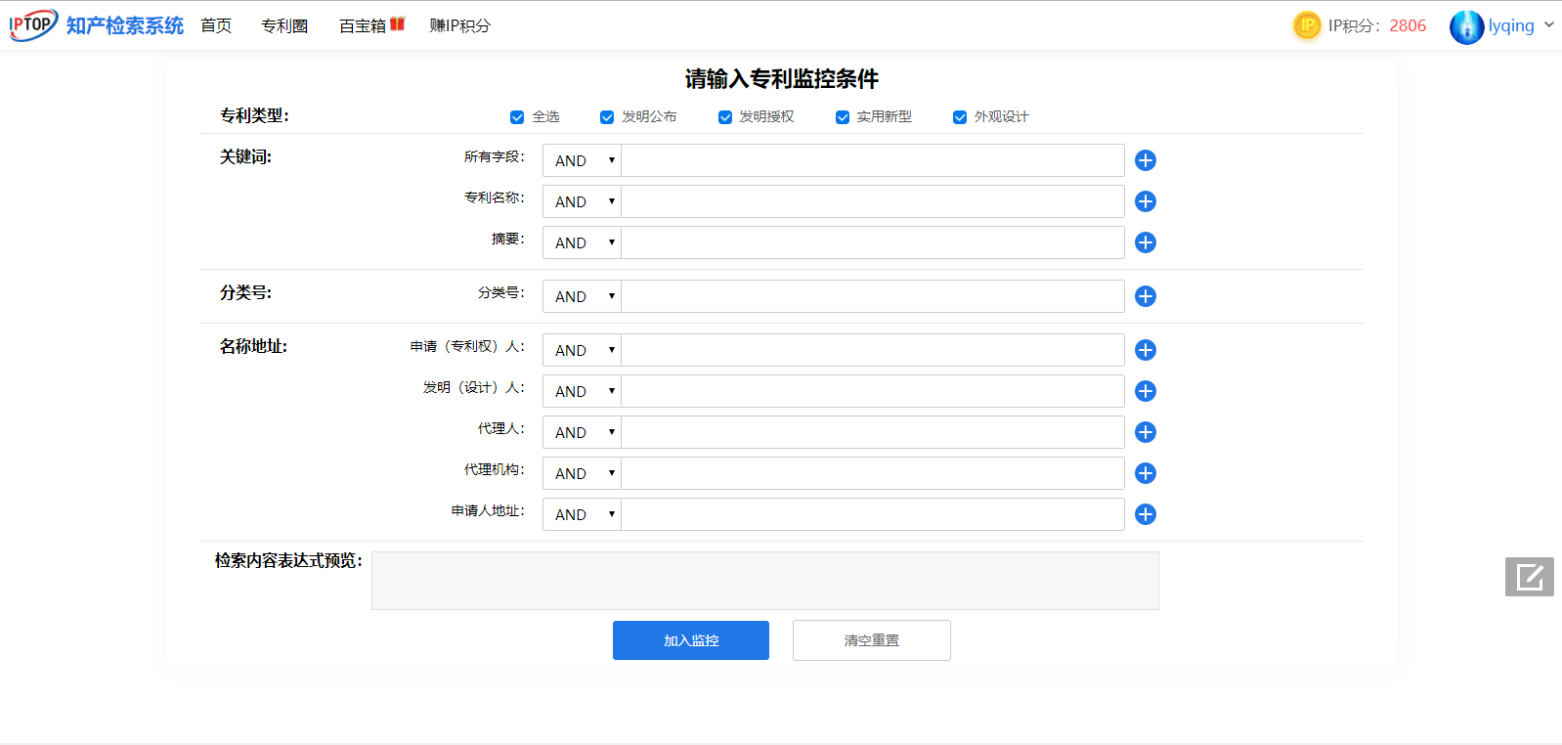This screenshot has width=1562, height=745.
Task: Go to 首页 in the top navigation
Action: coord(216,26)
